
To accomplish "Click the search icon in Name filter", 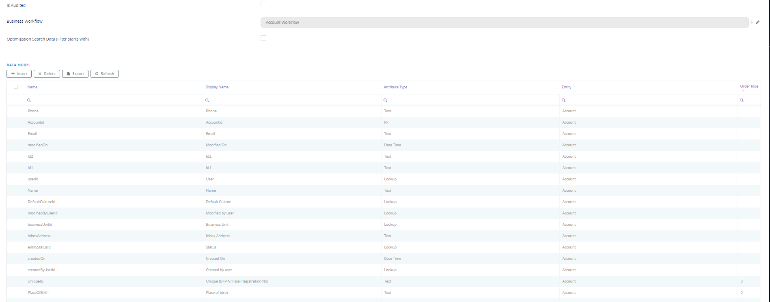I will pyautogui.click(x=29, y=100).
